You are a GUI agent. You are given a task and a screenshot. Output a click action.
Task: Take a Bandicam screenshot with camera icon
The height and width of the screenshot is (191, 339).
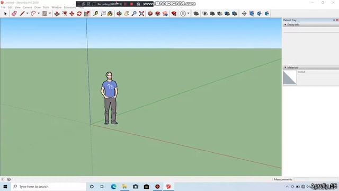[x=138, y=4]
